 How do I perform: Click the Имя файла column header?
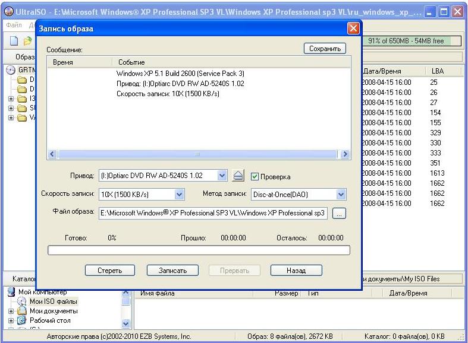(x=193, y=293)
